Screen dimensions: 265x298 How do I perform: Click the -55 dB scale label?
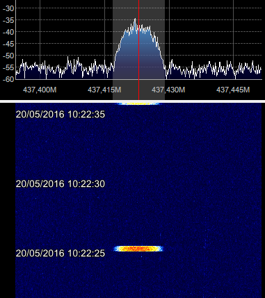[8, 67]
